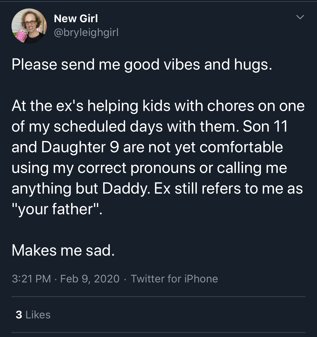The image size is (317, 337).
Task: Tap the word Likes below the tweet
Action: click(x=38, y=315)
